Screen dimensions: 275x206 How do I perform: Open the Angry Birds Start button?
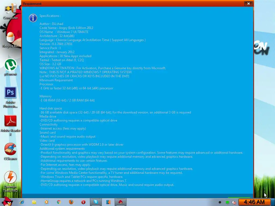7,201
